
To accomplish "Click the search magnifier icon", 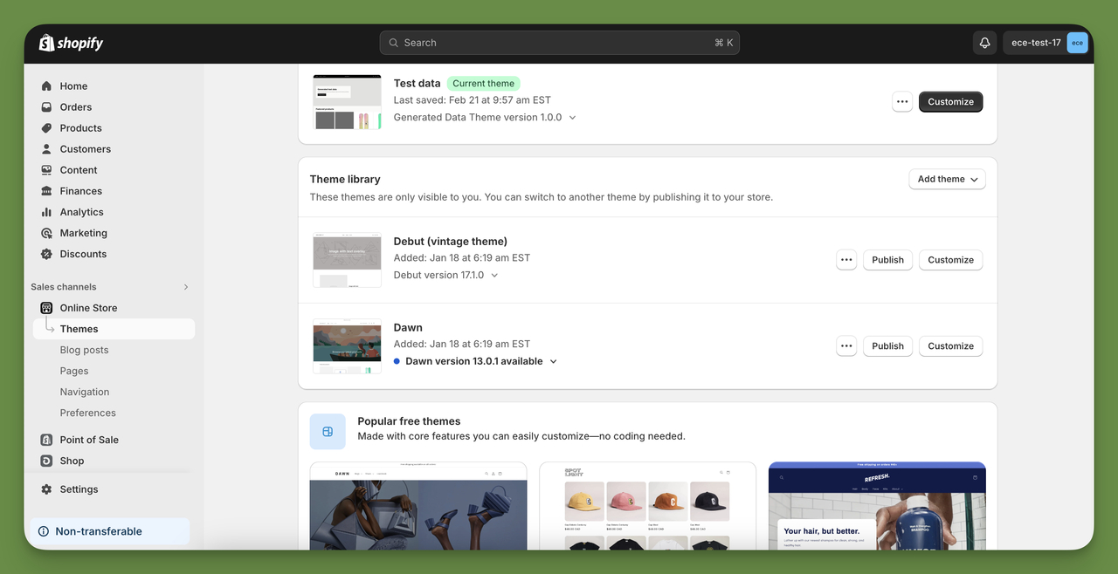I will [x=394, y=43].
